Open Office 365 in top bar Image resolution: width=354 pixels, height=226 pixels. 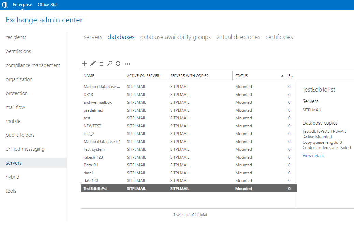coord(47,5)
